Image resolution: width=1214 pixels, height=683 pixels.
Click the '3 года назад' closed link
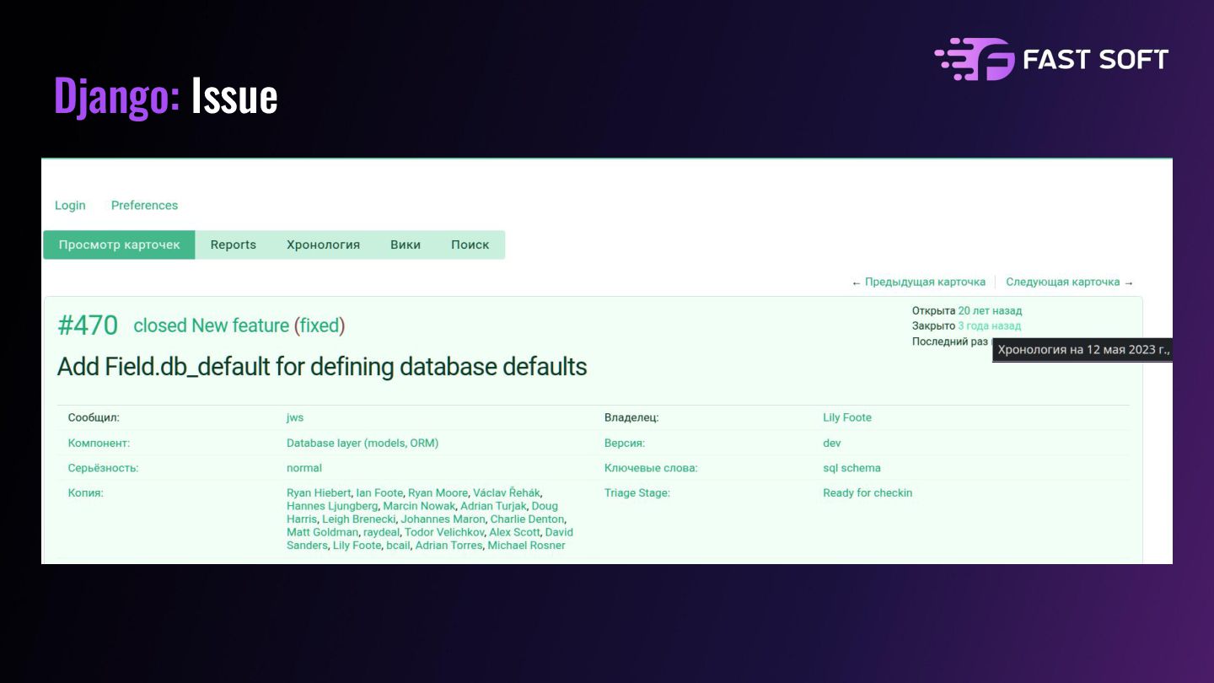(989, 325)
